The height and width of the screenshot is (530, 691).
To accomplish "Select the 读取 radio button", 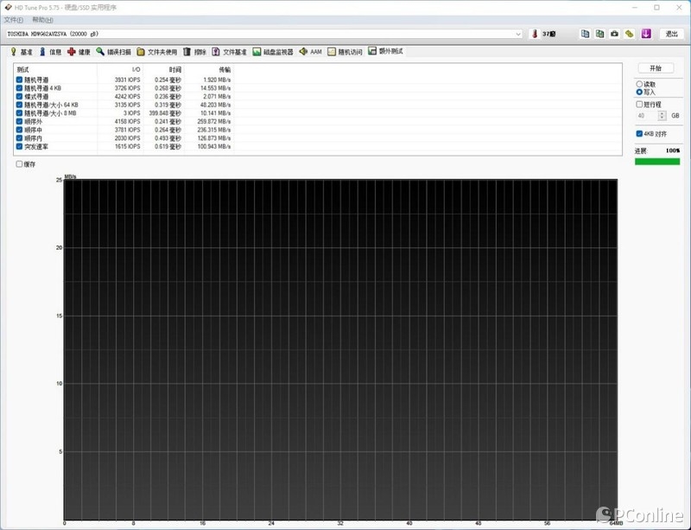I will click(x=639, y=84).
